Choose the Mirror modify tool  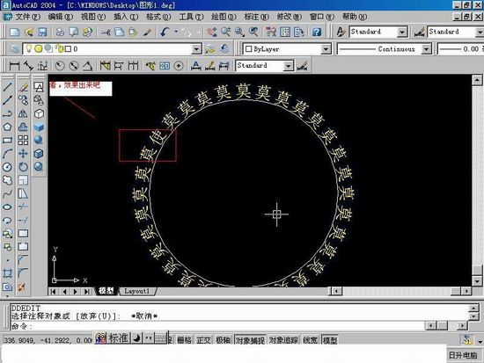click(x=23, y=113)
